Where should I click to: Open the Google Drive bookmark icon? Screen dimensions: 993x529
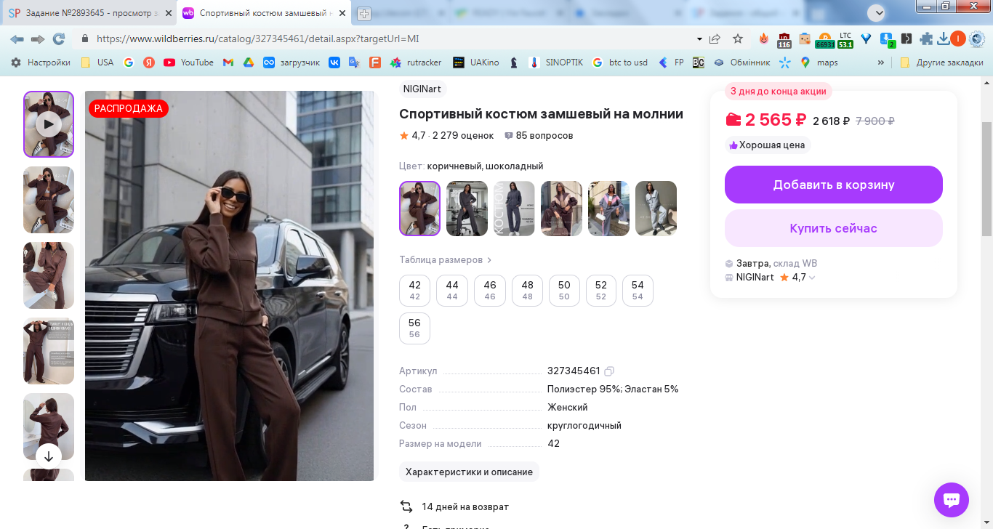[248, 62]
